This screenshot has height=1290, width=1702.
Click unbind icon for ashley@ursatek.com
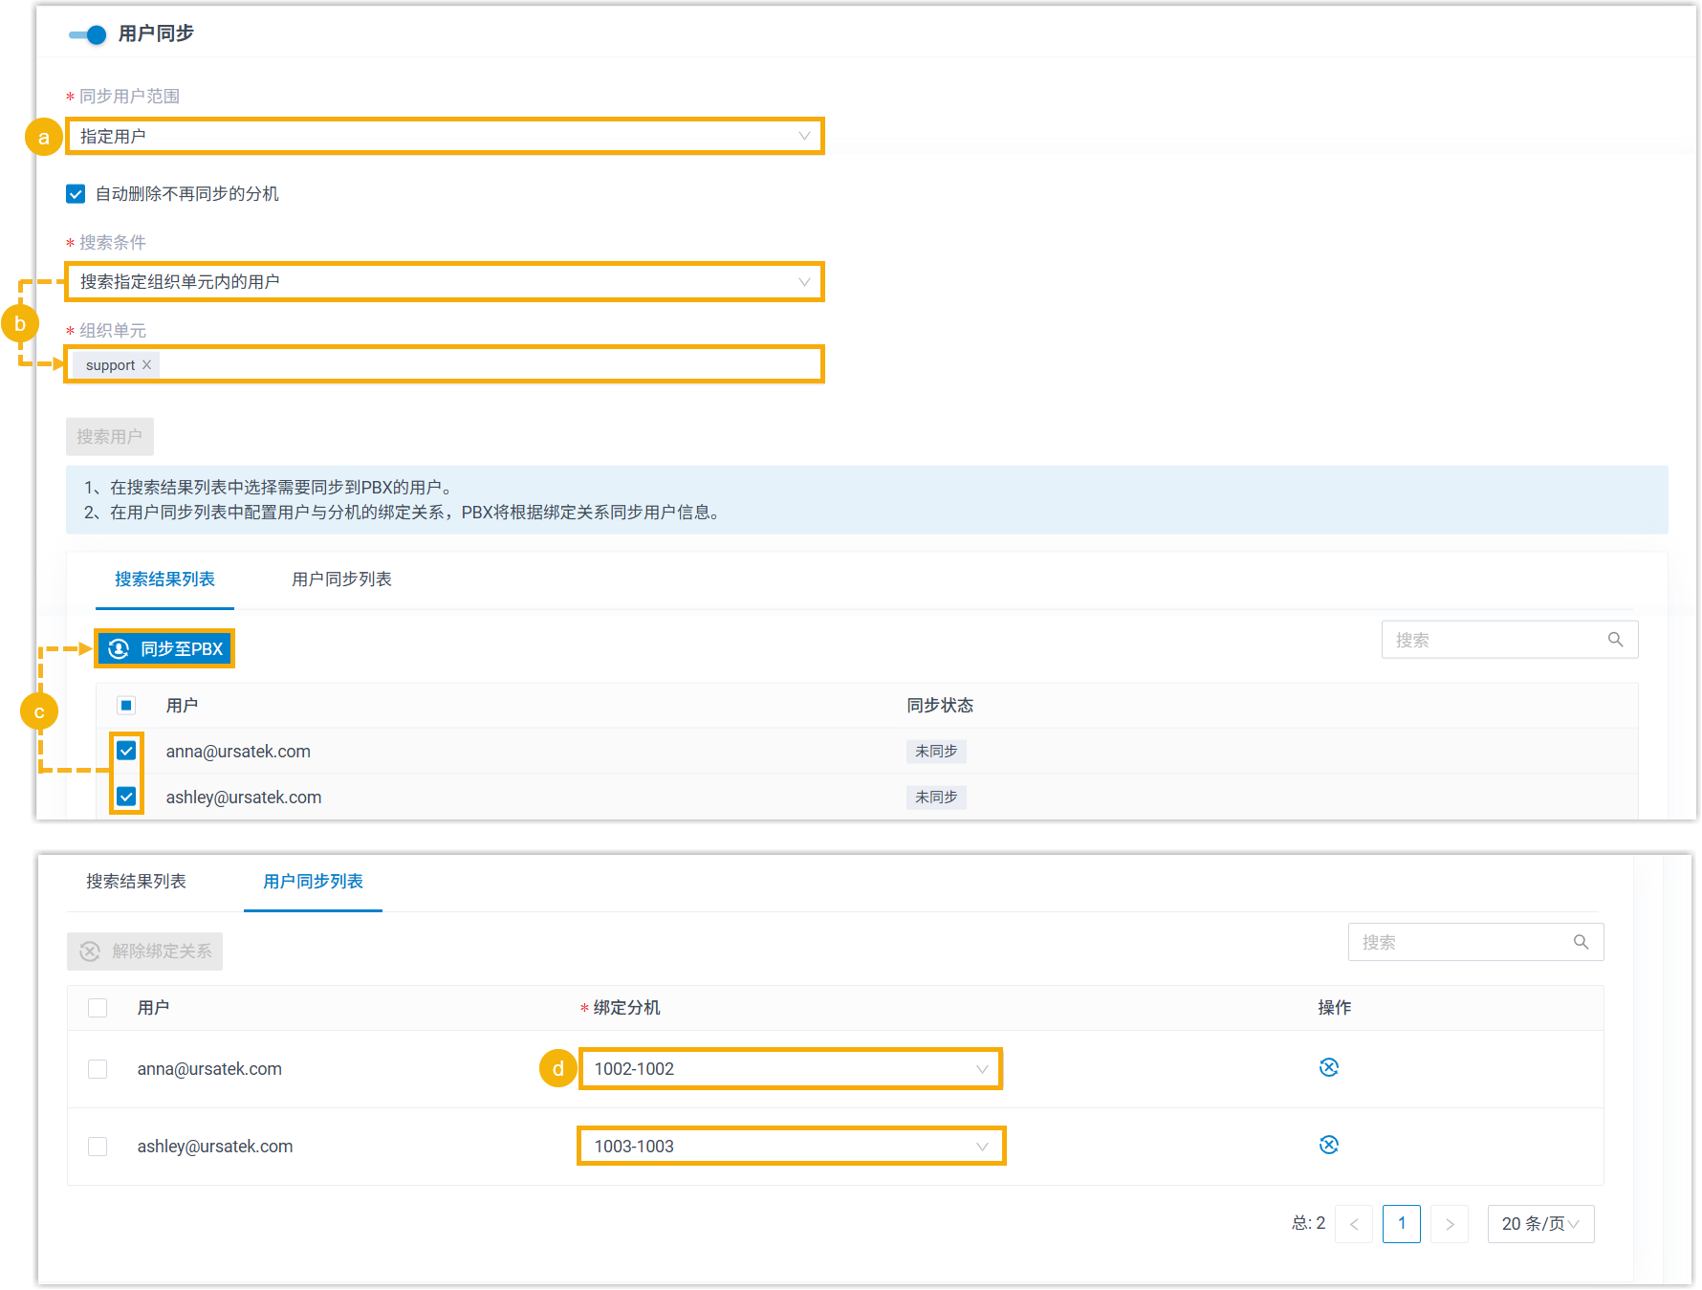[x=1328, y=1145]
